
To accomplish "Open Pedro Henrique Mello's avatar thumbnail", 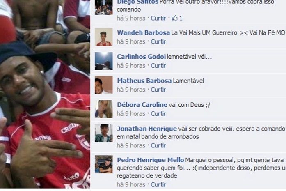I will [x=103, y=164].
